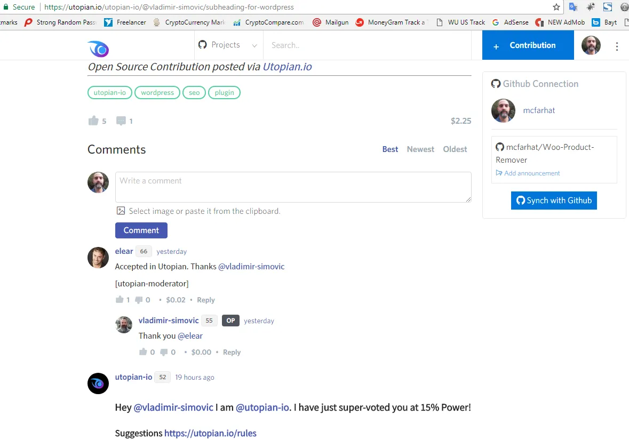The image size is (629, 440).
Task: Open the Bayt bookmark
Action: pyautogui.click(x=604, y=22)
